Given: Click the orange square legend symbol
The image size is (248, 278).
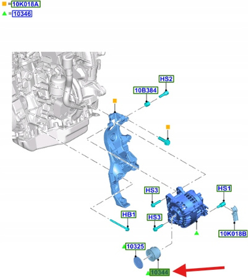Looking at the screenshot, I should (4, 4).
